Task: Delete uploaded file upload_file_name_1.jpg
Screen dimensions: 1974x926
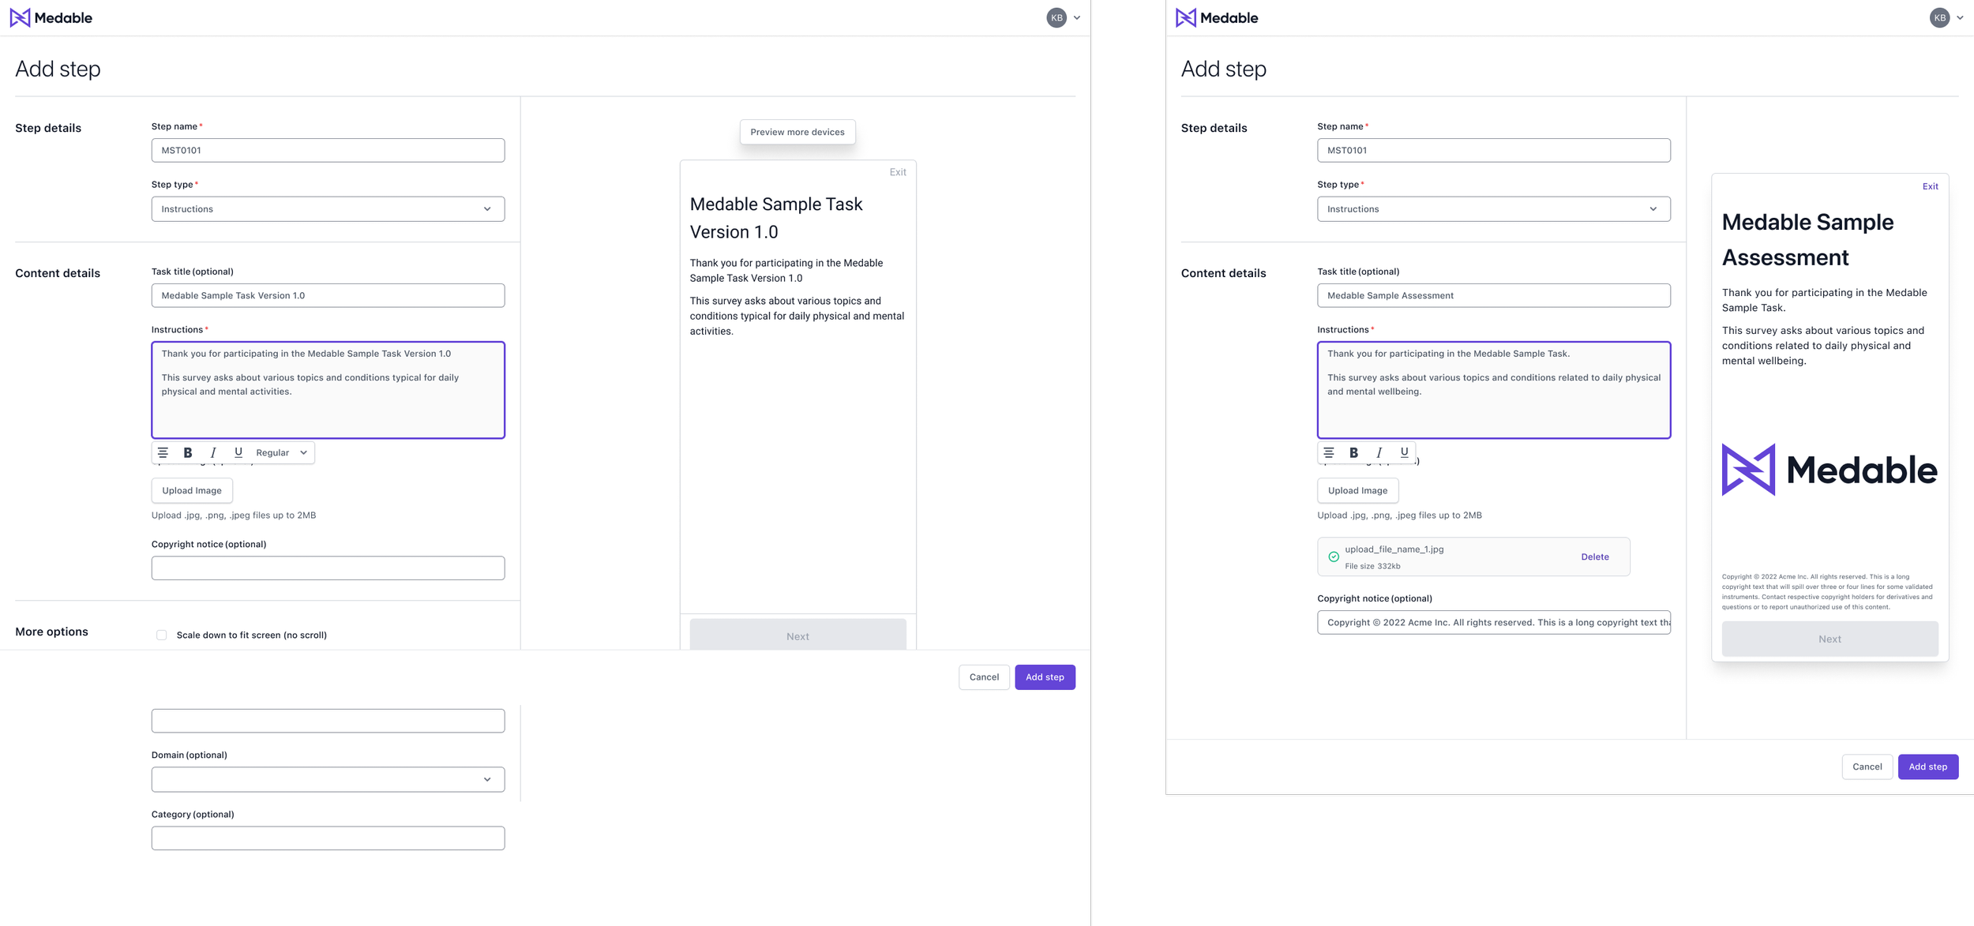Action: point(1594,557)
